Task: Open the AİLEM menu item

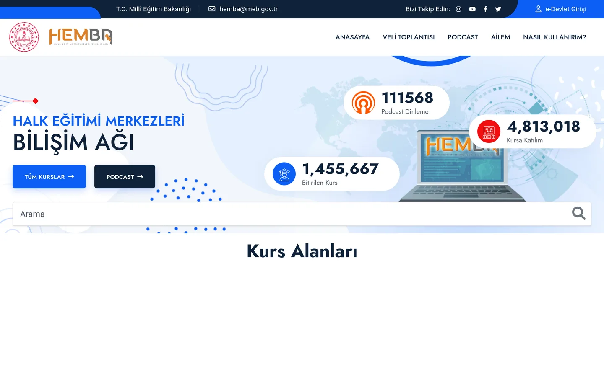Action: [x=500, y=37]
